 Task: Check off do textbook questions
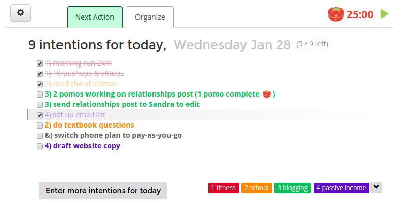pos(40,125)
